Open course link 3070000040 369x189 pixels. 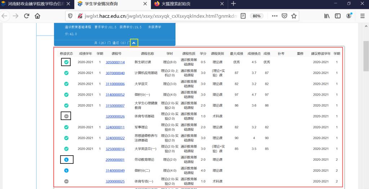(115, 73)
